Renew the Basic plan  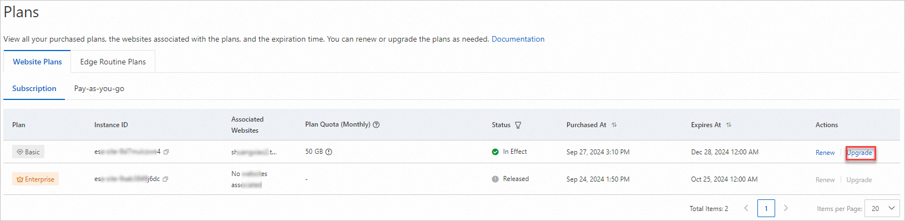[825, 153]
